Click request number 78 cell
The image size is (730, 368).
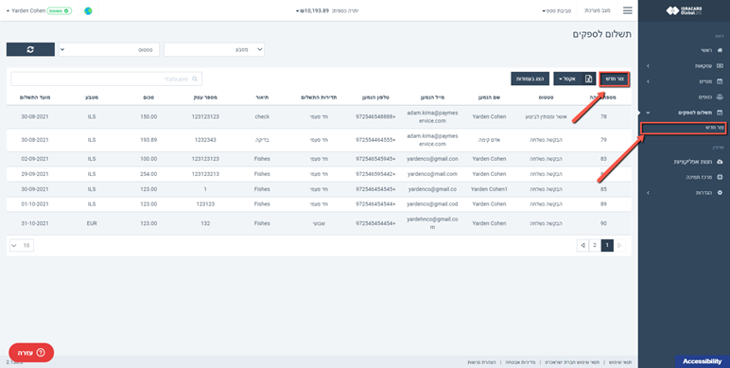603,117
